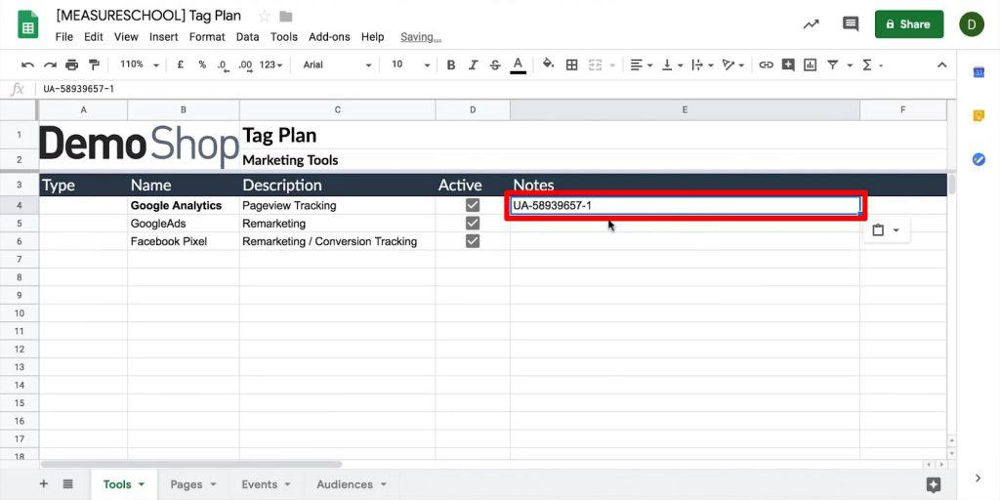1000x500 pixels.
Task: Click the Saving status link
Action: (x=420, y=37)
